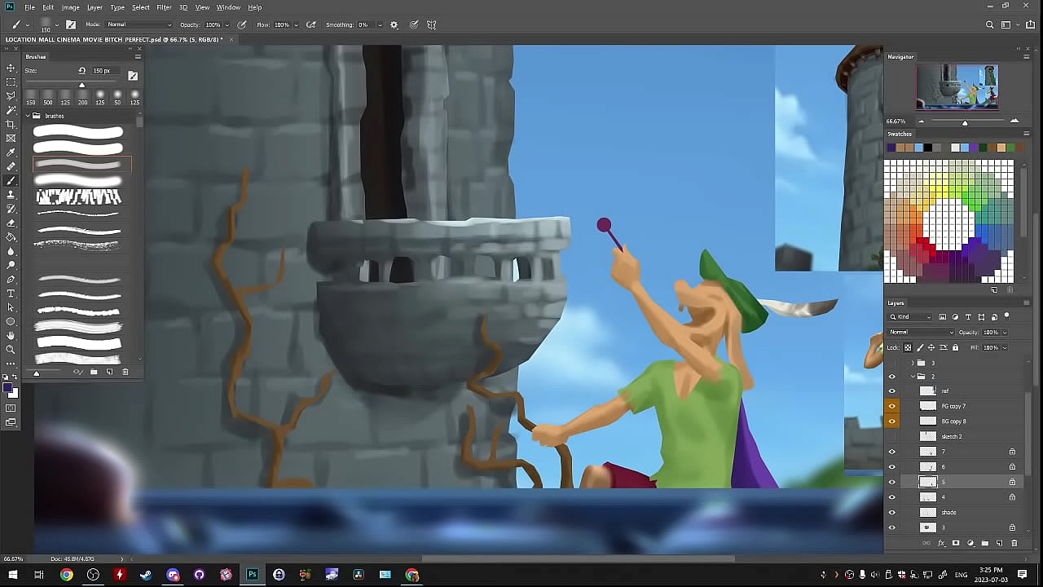1043x587 pixels.
Task: Select the Eyedropper tool in the toolbar
Action: [11, 152]
